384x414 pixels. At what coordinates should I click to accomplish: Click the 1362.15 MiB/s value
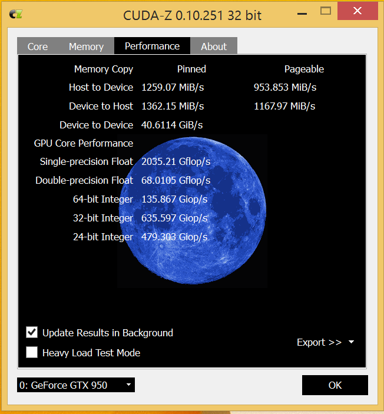173,106
